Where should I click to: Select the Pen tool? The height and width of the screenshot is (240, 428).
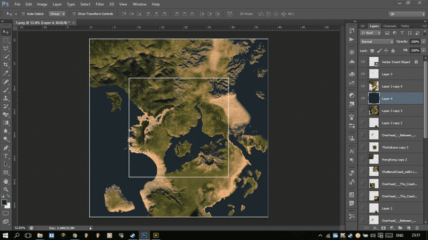[x=6, y=147]
